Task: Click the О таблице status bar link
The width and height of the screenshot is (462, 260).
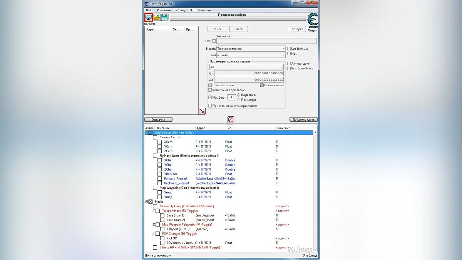Action: pyautogui.click(x=310, y=255)
